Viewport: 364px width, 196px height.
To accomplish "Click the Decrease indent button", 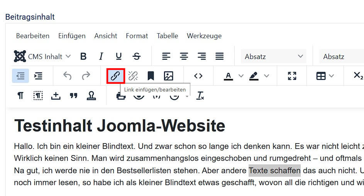I will [20, 76].
